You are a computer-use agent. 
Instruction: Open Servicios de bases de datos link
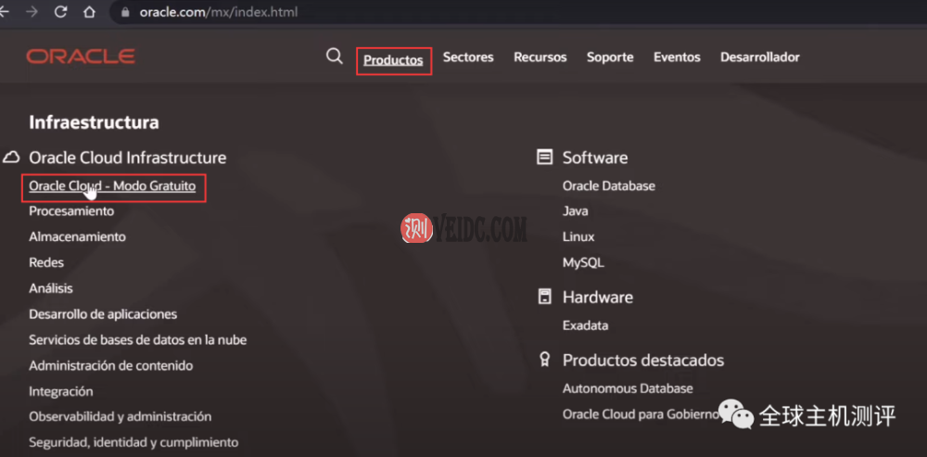click(x=138, y=340)
